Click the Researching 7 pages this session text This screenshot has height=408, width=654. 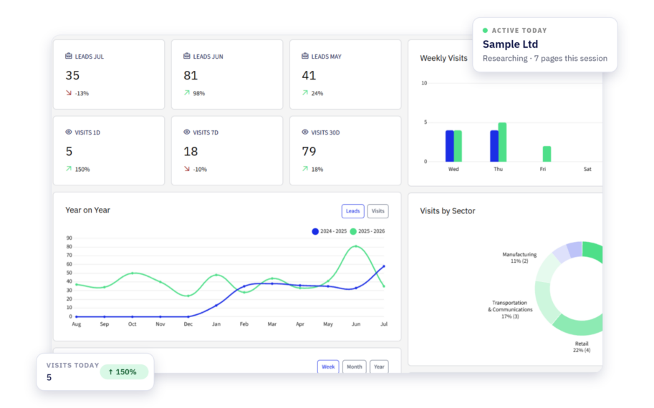544,59
